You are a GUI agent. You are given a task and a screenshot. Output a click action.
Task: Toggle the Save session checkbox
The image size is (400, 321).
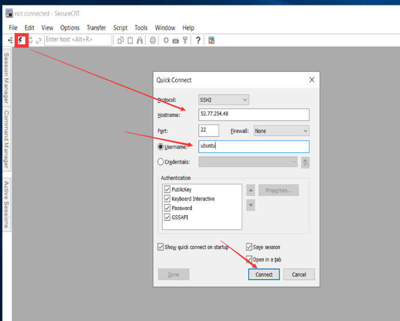click(x=249, y=247)
